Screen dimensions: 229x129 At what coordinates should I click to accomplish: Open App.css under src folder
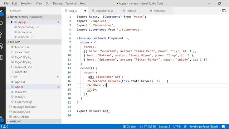(x=34, y=82)
